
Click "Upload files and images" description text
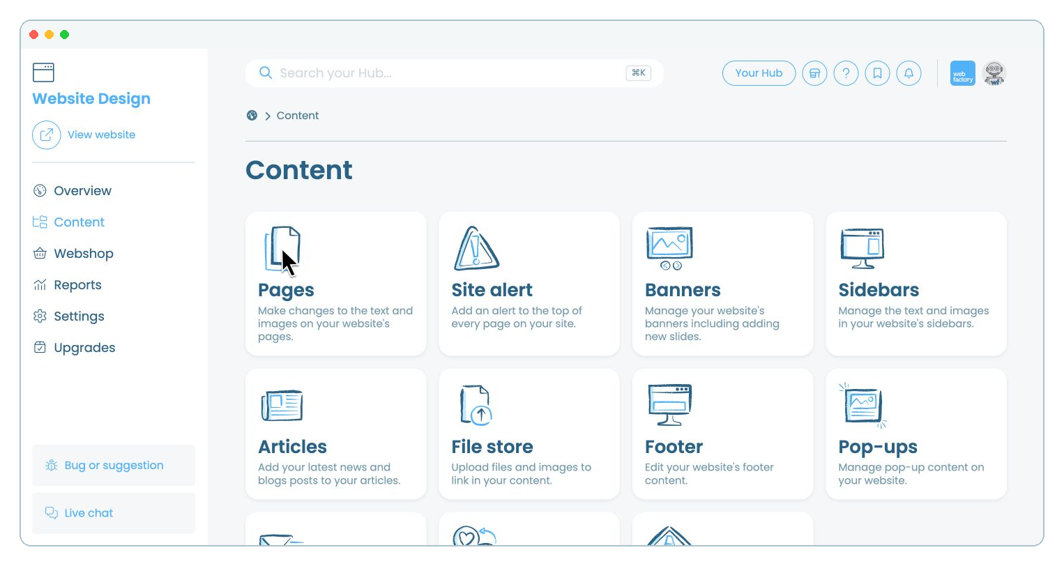(x=522, y=474)
